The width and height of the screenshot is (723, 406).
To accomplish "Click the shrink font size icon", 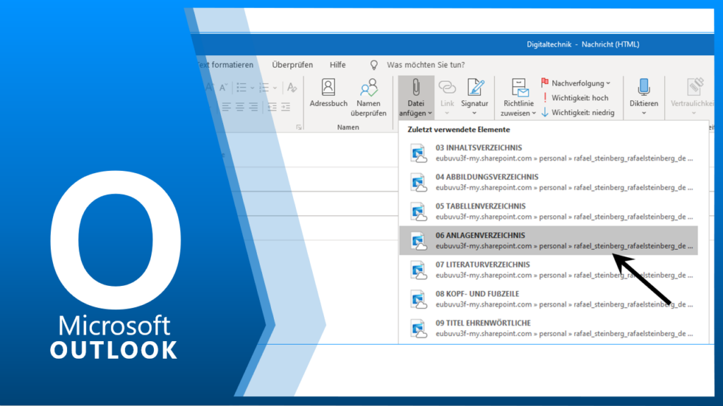I will click(x=224, y=87).
